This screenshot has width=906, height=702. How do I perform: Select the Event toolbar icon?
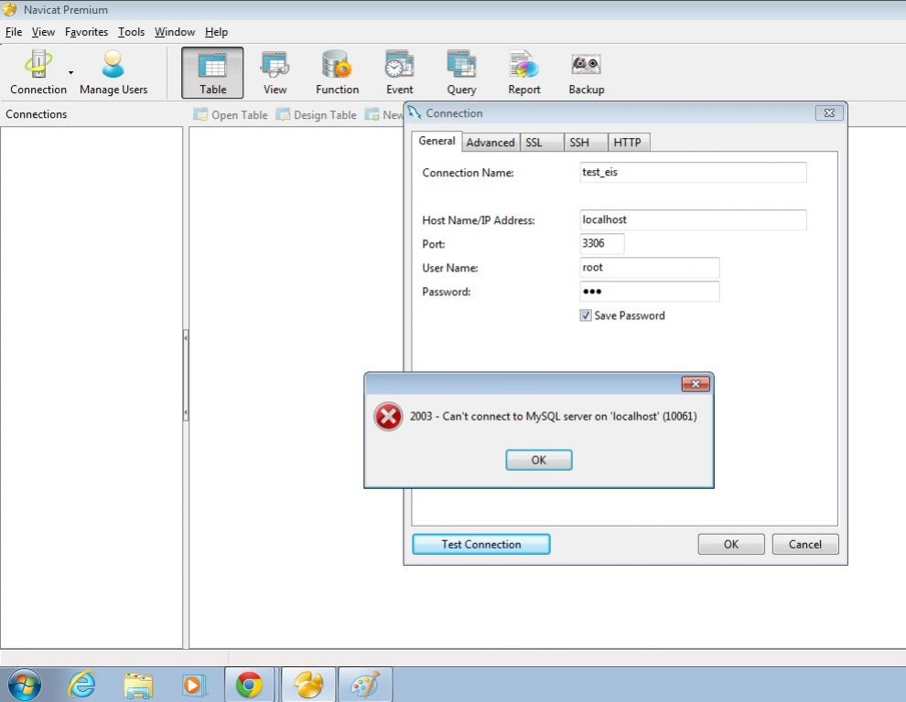tap(399, 72)
